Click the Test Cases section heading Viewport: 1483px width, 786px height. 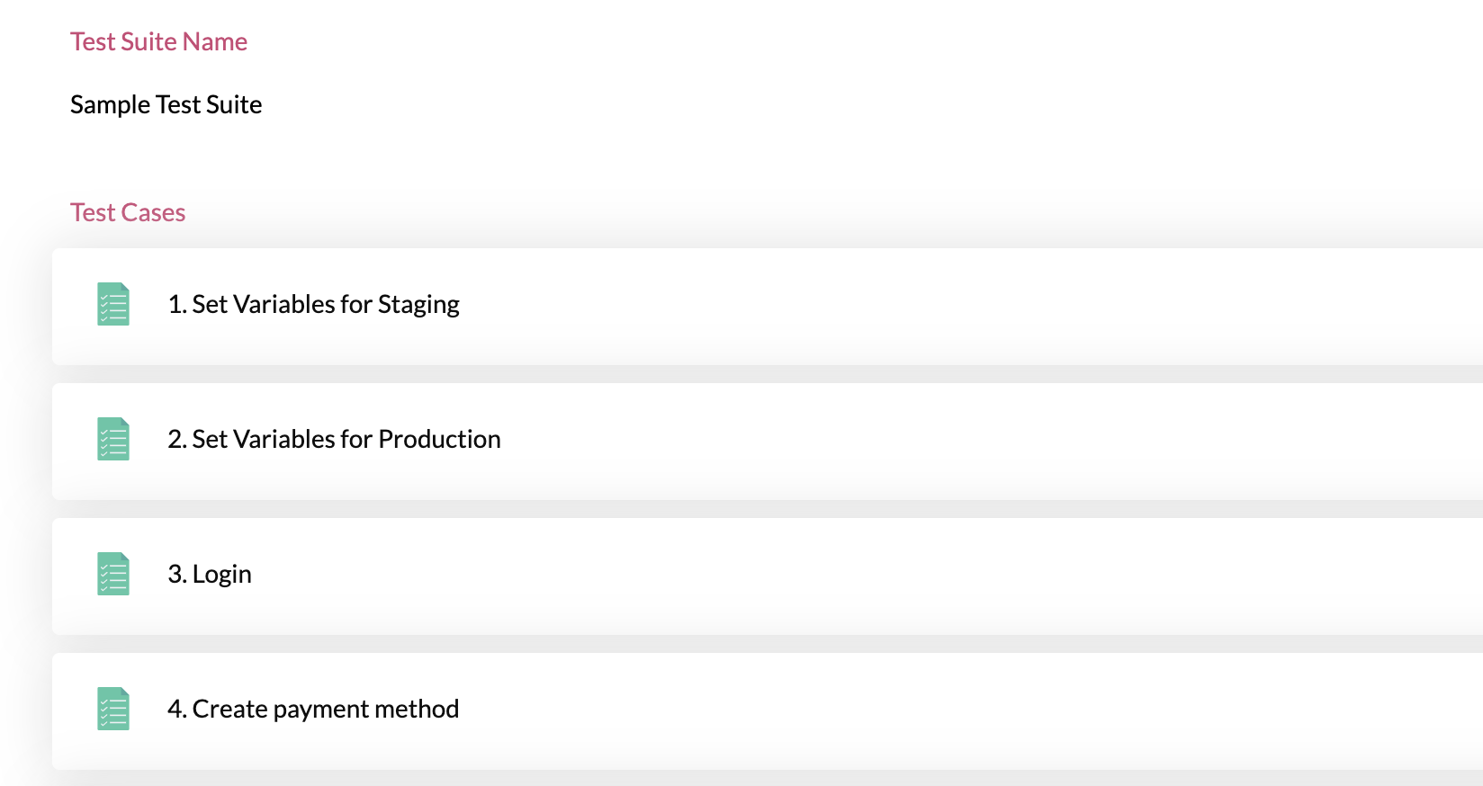coord(128,212)
